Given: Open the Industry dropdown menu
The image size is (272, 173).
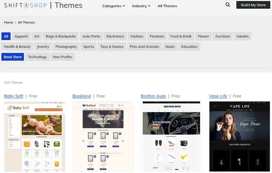Looking at the screenshot, I should 141,6.
